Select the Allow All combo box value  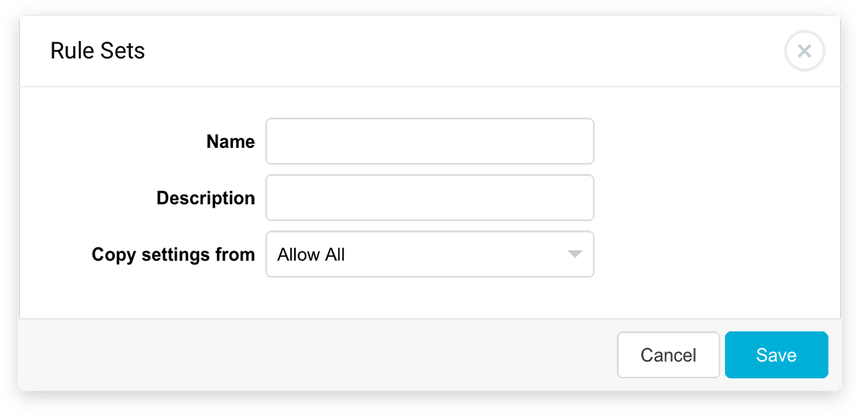pos(311,255)
